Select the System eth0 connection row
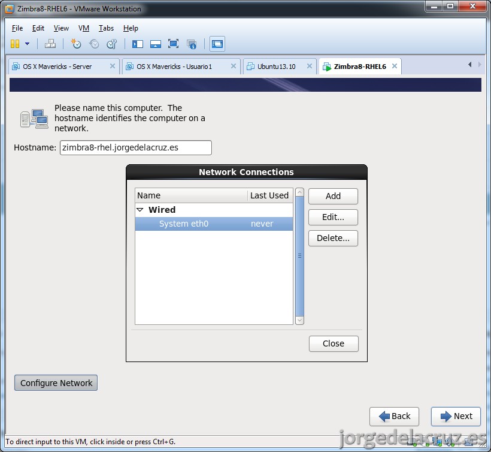The image size is (491, 452). point(214,224)
